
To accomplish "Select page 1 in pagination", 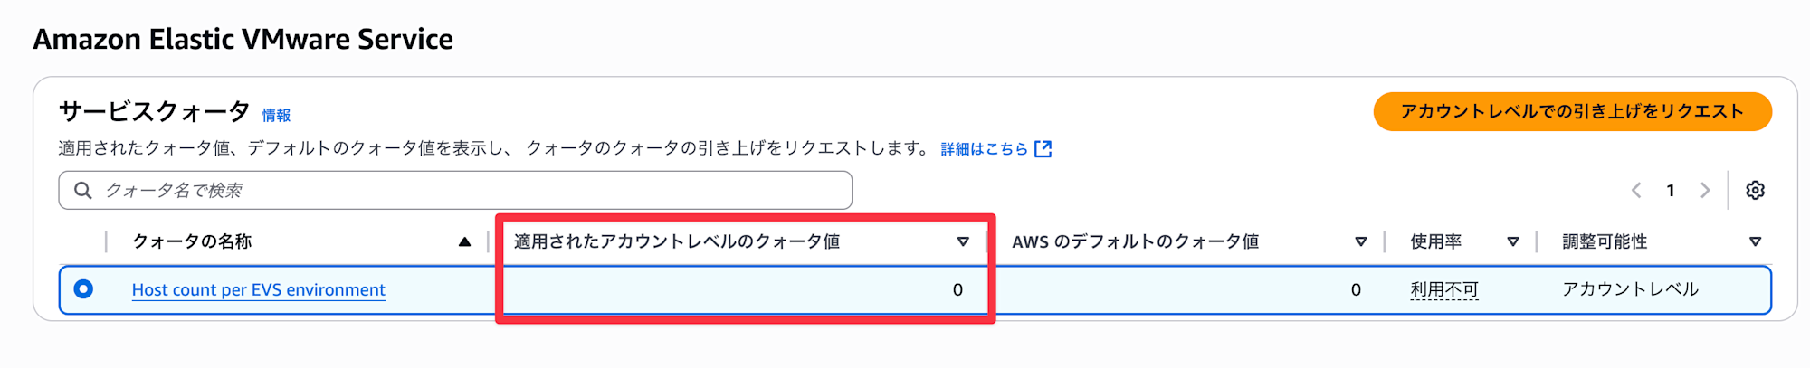I will point(1671,190).
